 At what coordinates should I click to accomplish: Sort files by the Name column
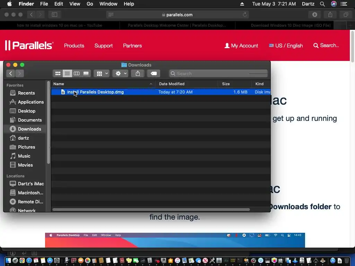[x=103, y=84]
